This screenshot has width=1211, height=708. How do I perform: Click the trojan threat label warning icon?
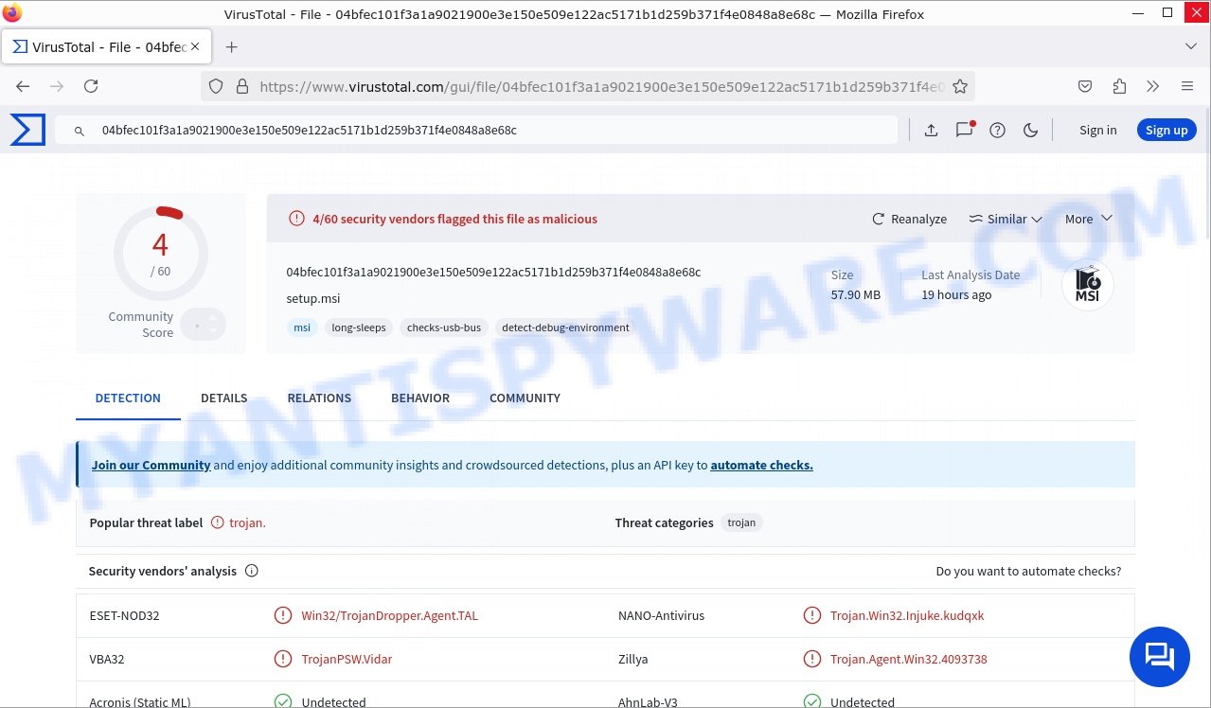pos(218,522)
